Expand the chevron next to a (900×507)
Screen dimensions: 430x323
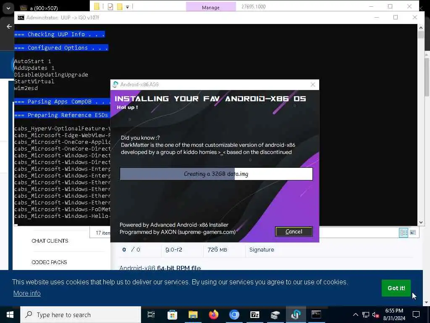[x=8, y=8]
